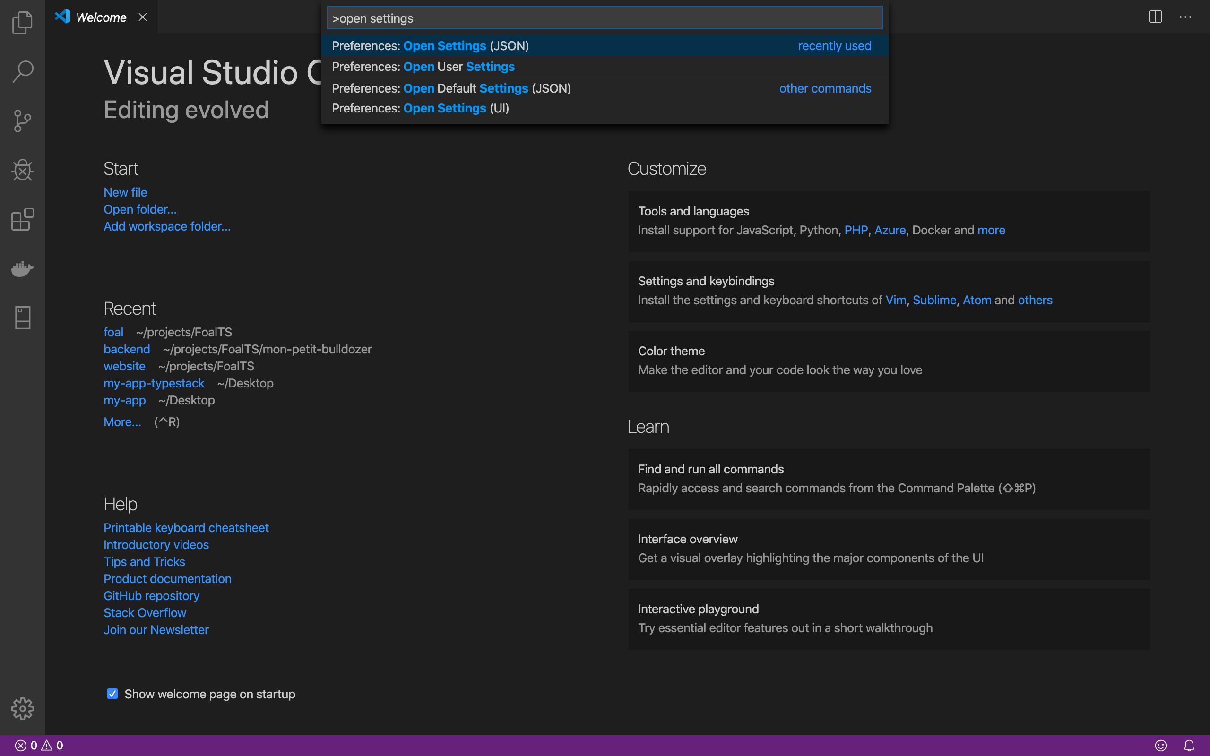Image resolution: width=1210 pixels, height=756 pixels.
Task: Switch to the Welcome tab
Action: pyautogui.click(x=100, y=17)
